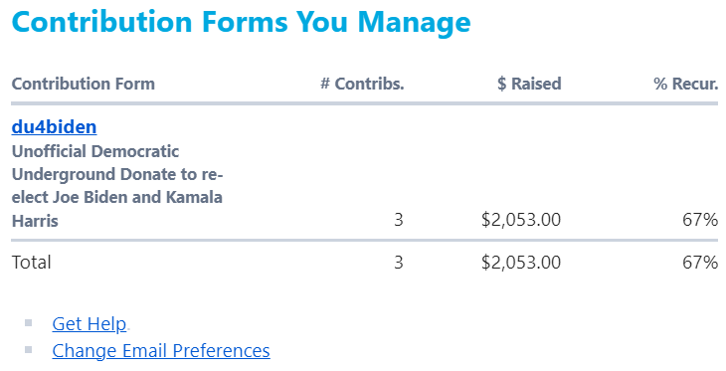The width and height of the screenshot is (726, 371).
Task: Click the Total contributions count 3
Action: coord(399,263)
